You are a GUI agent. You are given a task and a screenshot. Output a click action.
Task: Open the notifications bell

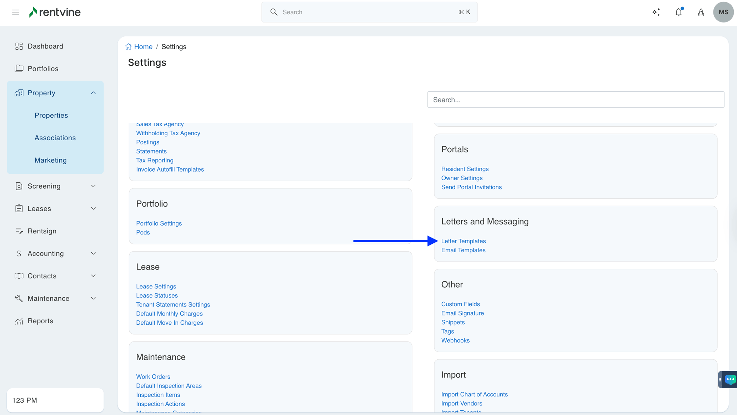point(678,12)
